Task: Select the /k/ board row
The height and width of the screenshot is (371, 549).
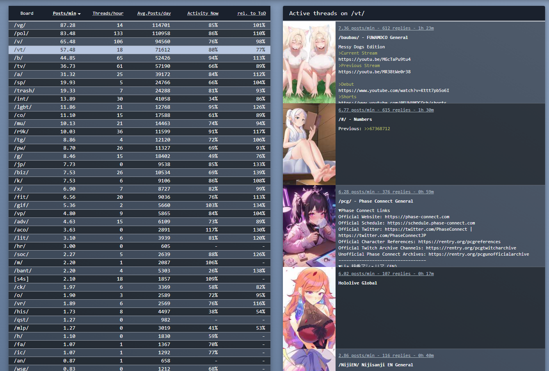Action: 139,181
